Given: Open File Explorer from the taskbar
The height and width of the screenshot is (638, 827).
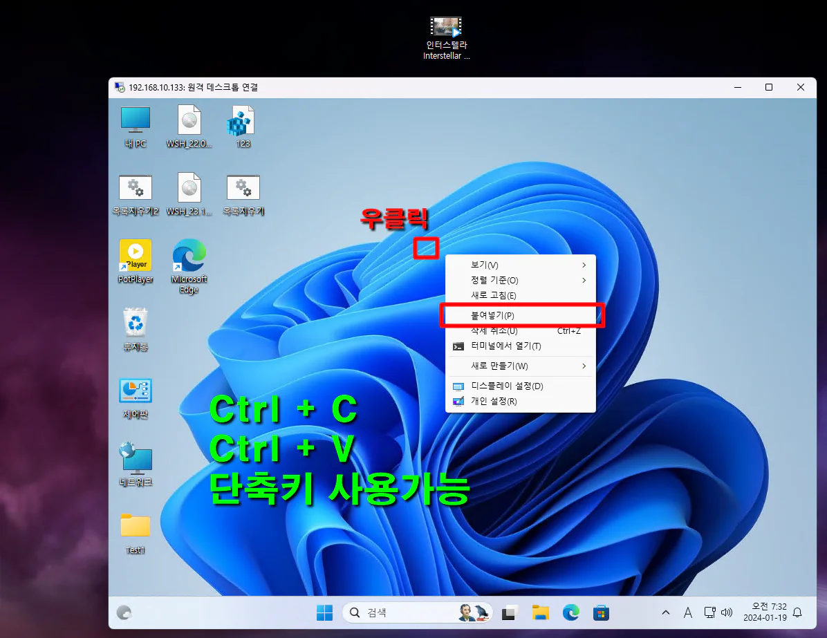Looking at the screenshot, I should tap(540, 612).
